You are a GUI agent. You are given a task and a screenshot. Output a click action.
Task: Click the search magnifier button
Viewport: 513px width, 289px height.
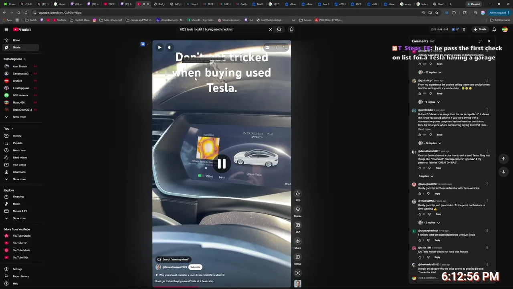[279, 29]
